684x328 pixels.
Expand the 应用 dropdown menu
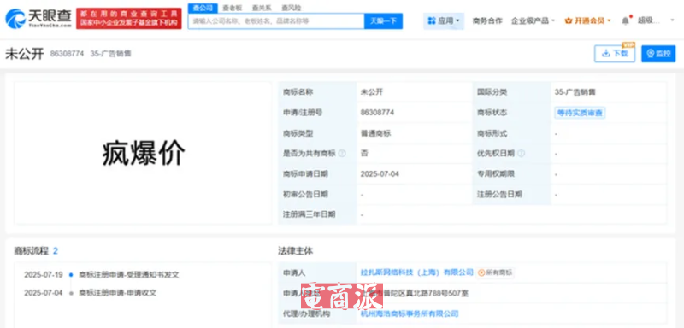tap(444, 20)
